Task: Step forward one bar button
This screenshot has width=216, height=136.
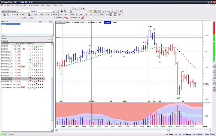Action: 20,14
